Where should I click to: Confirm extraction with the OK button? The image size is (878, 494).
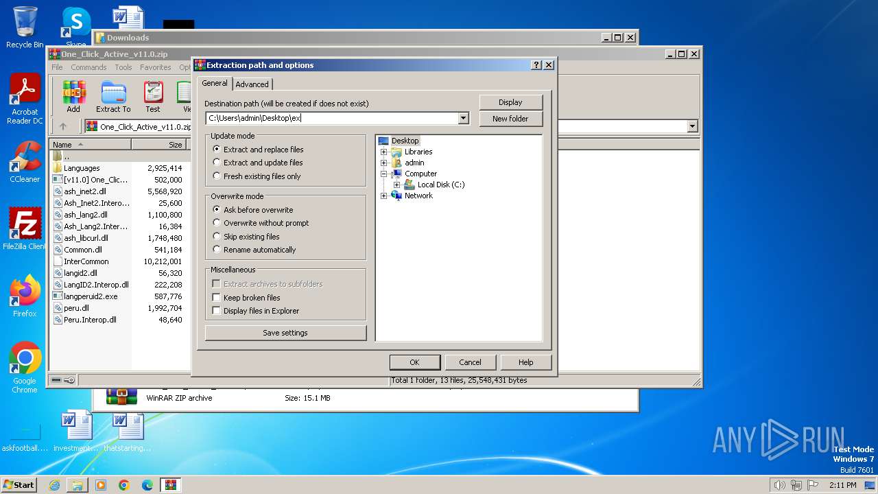[x=414, y=362]
